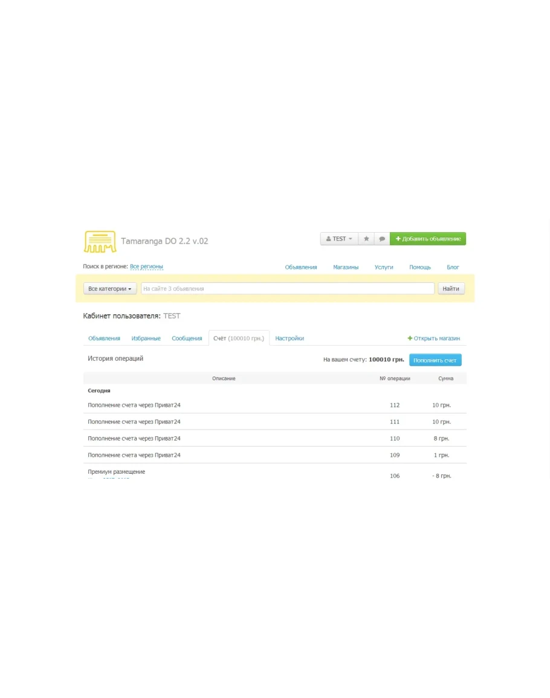Click the green 'Добавить объявление' button
Image resolution: width=550 pixels, height=698 pixels.
428,239
